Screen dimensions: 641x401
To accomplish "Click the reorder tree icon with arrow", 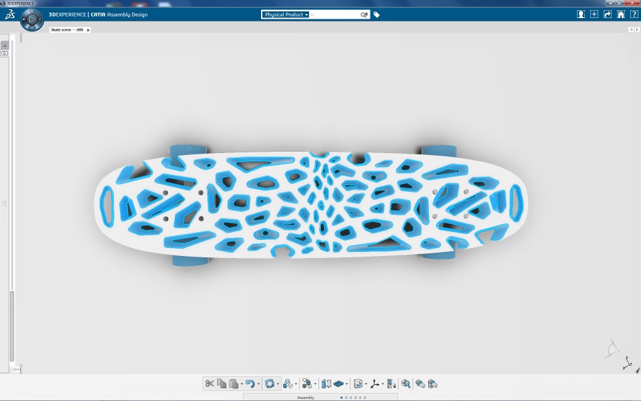I will pyautogui.click(x=391, y=384).
